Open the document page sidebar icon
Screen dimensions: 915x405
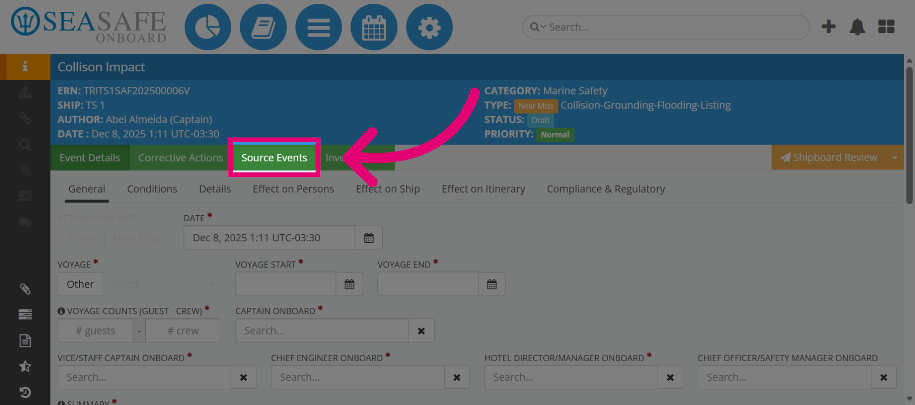pyautogui.click(x=25, y=341)
